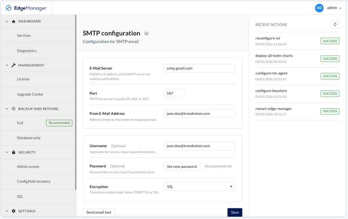348x219 pixels.
Task: Click the Dashboard home icon
Action: pyautogui.click(x=13, y=21)
